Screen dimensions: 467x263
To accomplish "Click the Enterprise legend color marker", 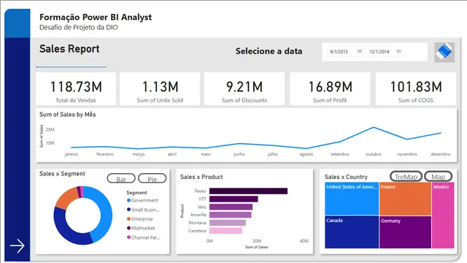I will pyautogui.click(x=128, y=219).
